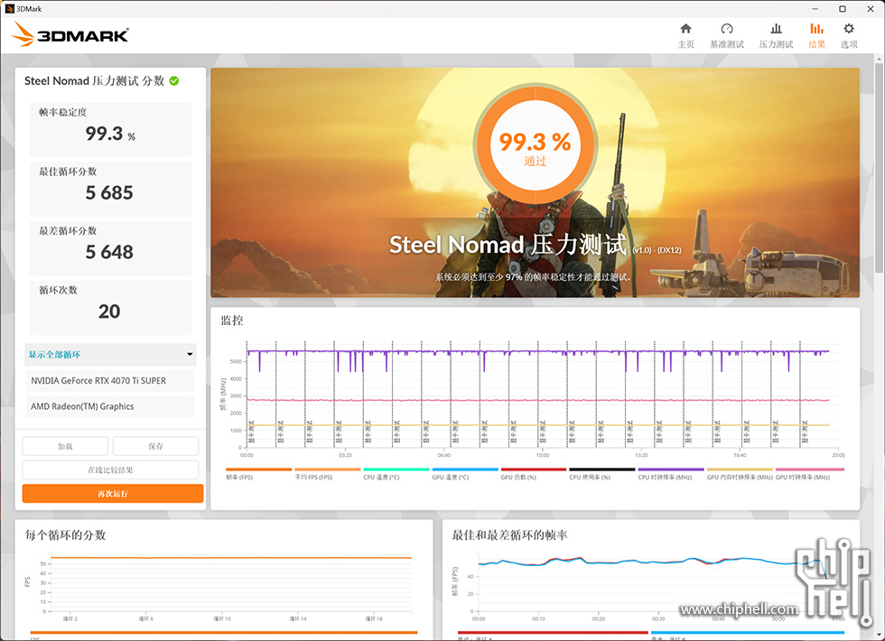The image size is (885, 641).
Task: Select NVIDIA GeForce RTX 4070 Ti SUPER
Action: click(x=110, y=381)
